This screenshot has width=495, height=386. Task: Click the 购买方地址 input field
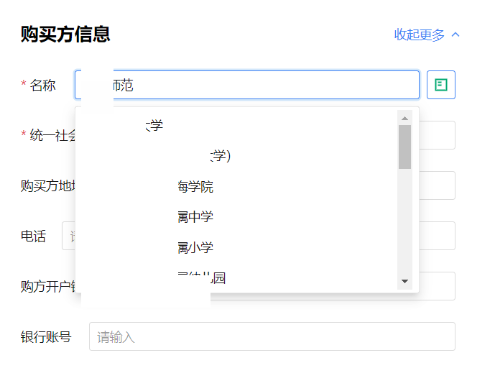pos(436,185)
